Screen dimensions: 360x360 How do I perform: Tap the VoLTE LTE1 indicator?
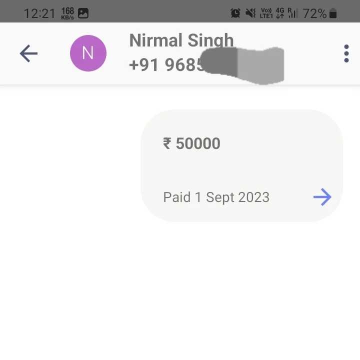[266, 13]
